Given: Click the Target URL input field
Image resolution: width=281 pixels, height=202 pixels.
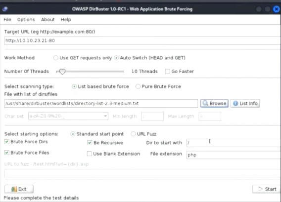Looking at the screenshot, I should pos(142,40).
